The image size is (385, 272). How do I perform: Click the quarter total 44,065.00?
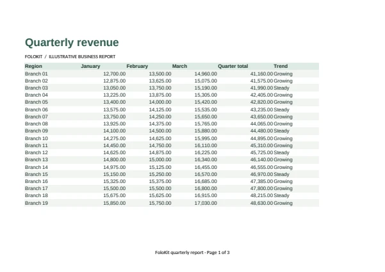coord(261,124)
